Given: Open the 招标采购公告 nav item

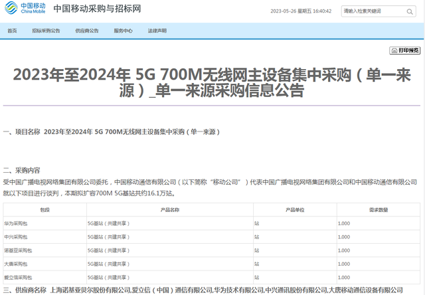Looking at the screenshot, I should tap(46, 31).
